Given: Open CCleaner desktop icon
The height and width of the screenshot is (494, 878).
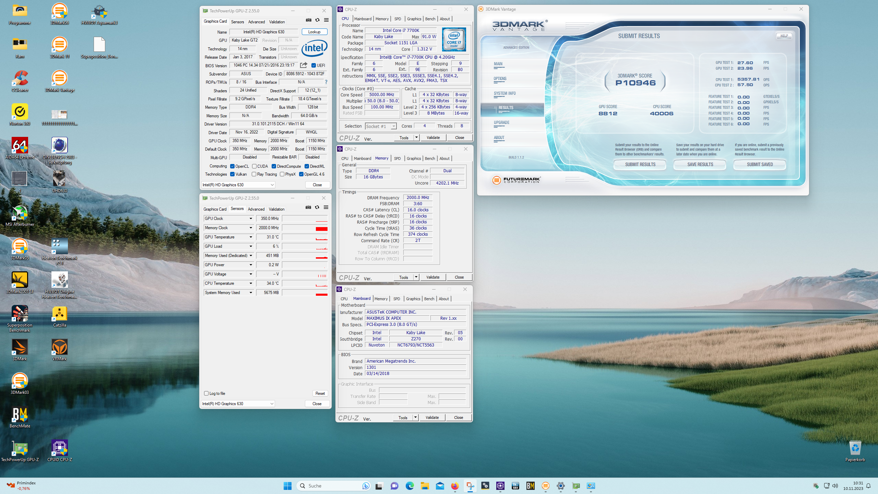Looking at the screenshot, I should [20, 81].
